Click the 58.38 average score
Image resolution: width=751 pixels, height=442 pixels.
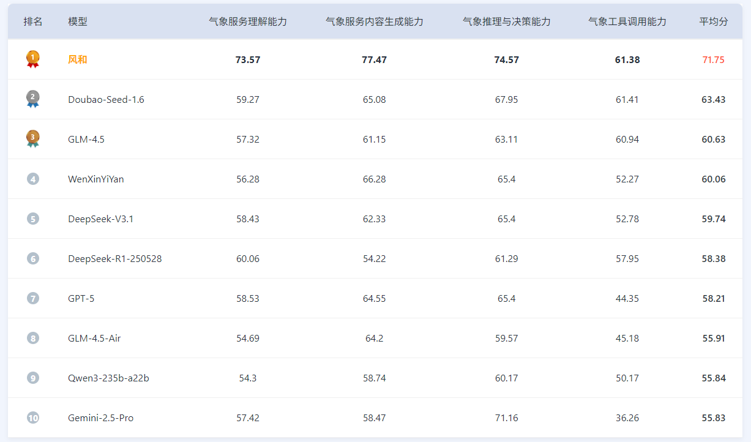(x=714, y=258)
